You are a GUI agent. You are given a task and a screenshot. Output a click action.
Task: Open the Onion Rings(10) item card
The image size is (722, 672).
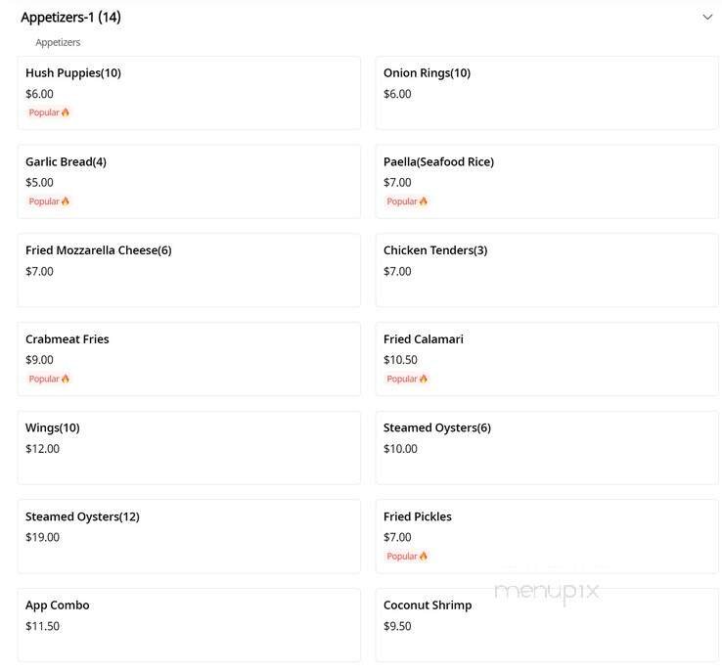pyautogui.click(x=546, y=92)
